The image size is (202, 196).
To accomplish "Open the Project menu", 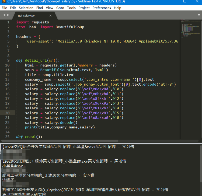I will pos(84,8).
